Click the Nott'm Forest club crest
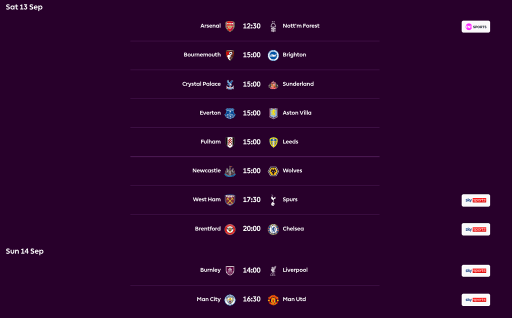 [x=273, y=26]
